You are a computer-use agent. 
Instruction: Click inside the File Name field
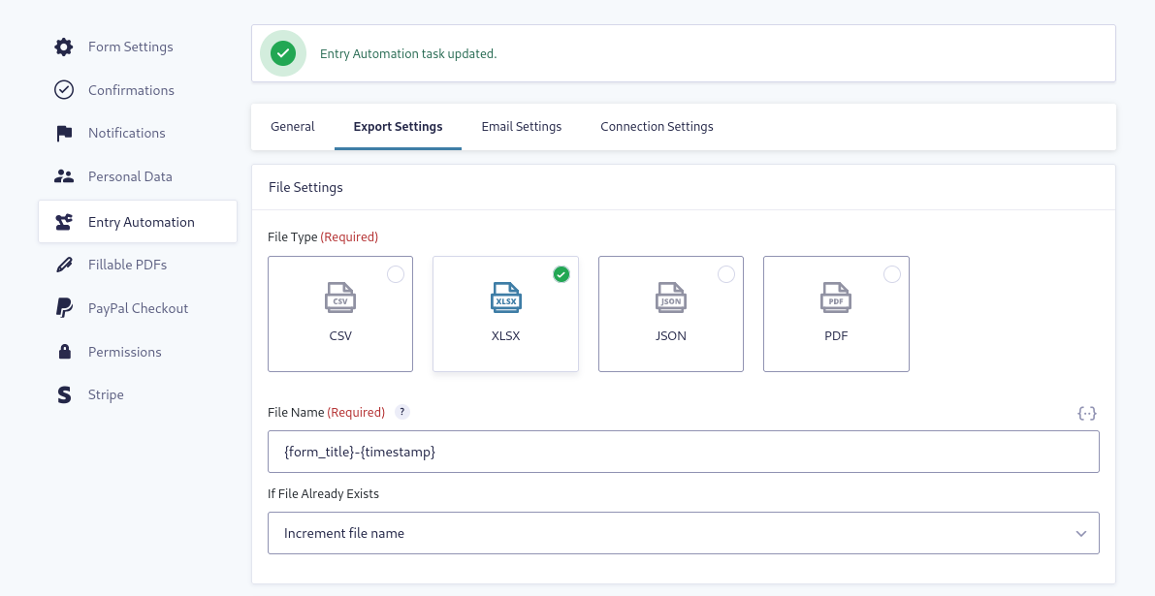point(684,451)
